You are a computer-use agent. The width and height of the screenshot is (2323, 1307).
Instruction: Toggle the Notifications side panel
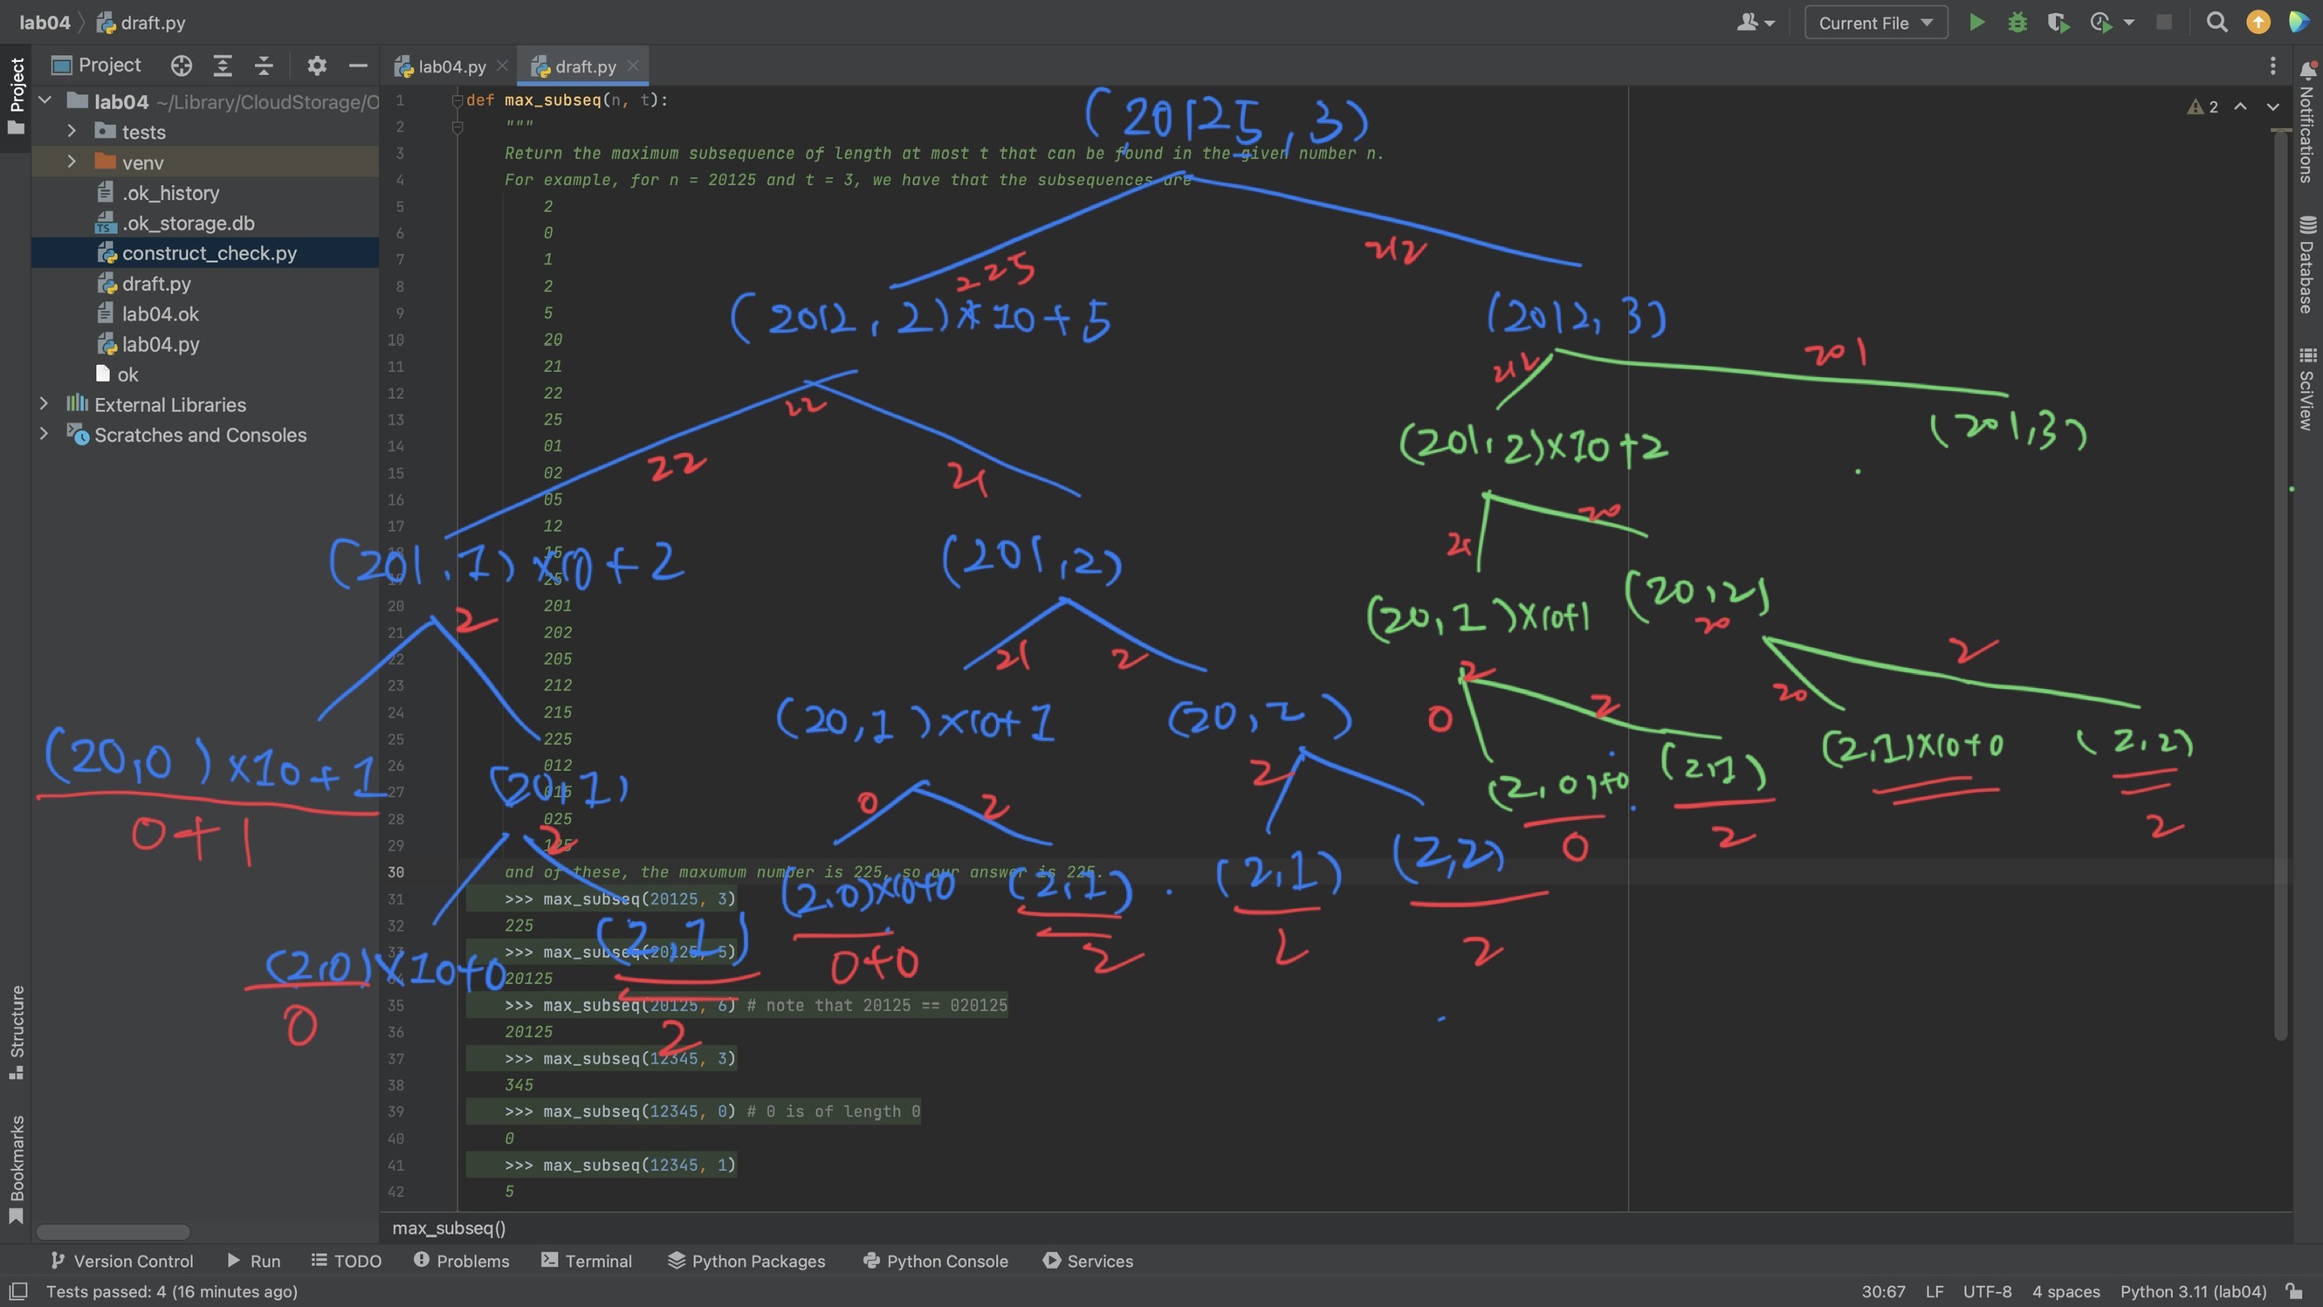point(2306,121)
